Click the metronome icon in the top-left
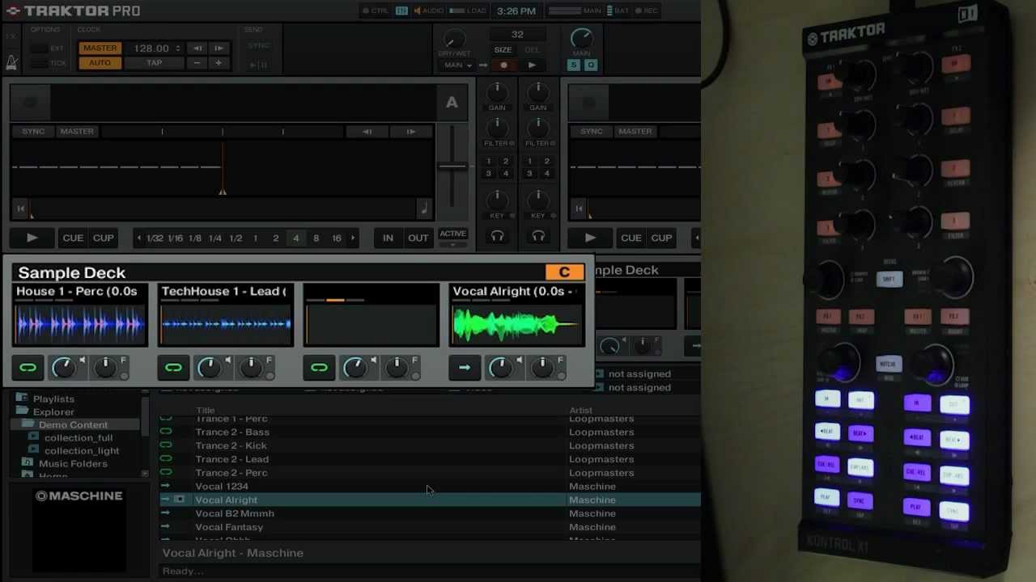Screen dimensions: 1036x582 (x=11, y=62)
